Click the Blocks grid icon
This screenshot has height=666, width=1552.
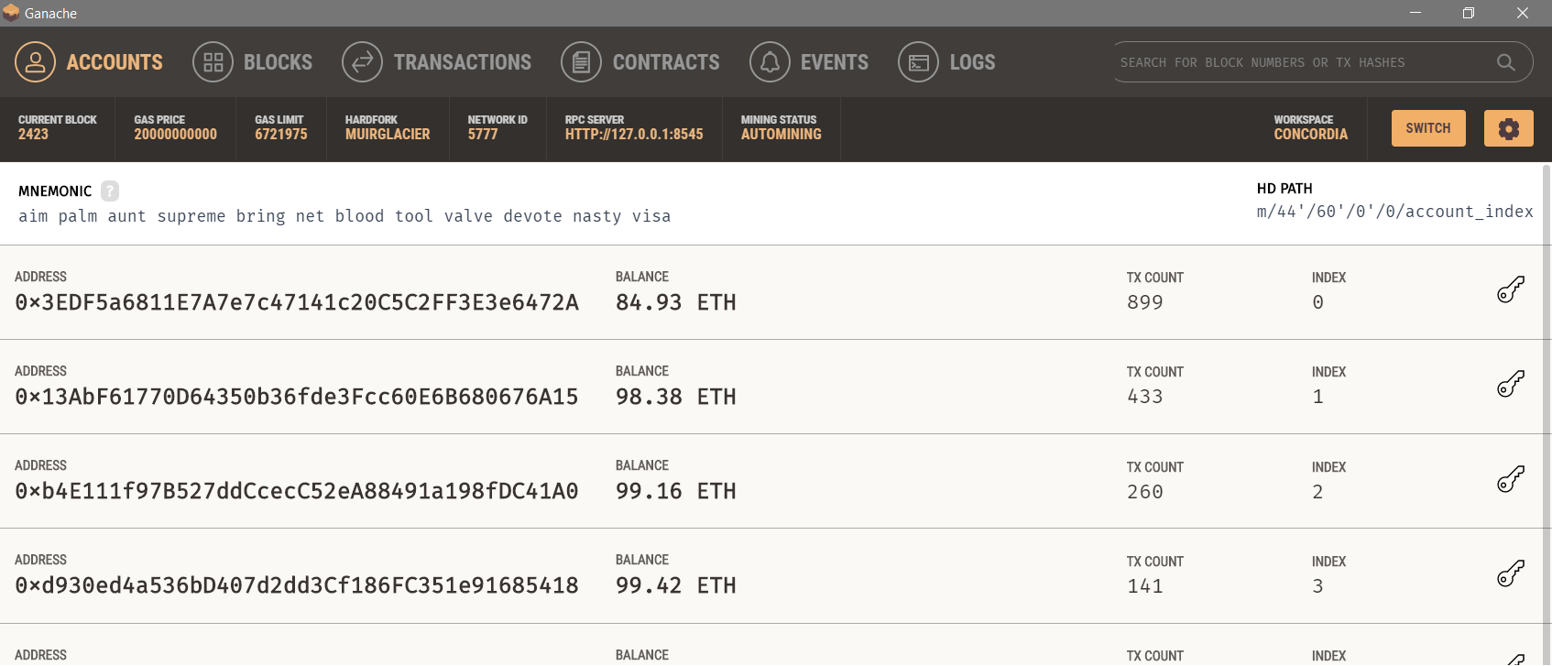[x=213, y=62]
